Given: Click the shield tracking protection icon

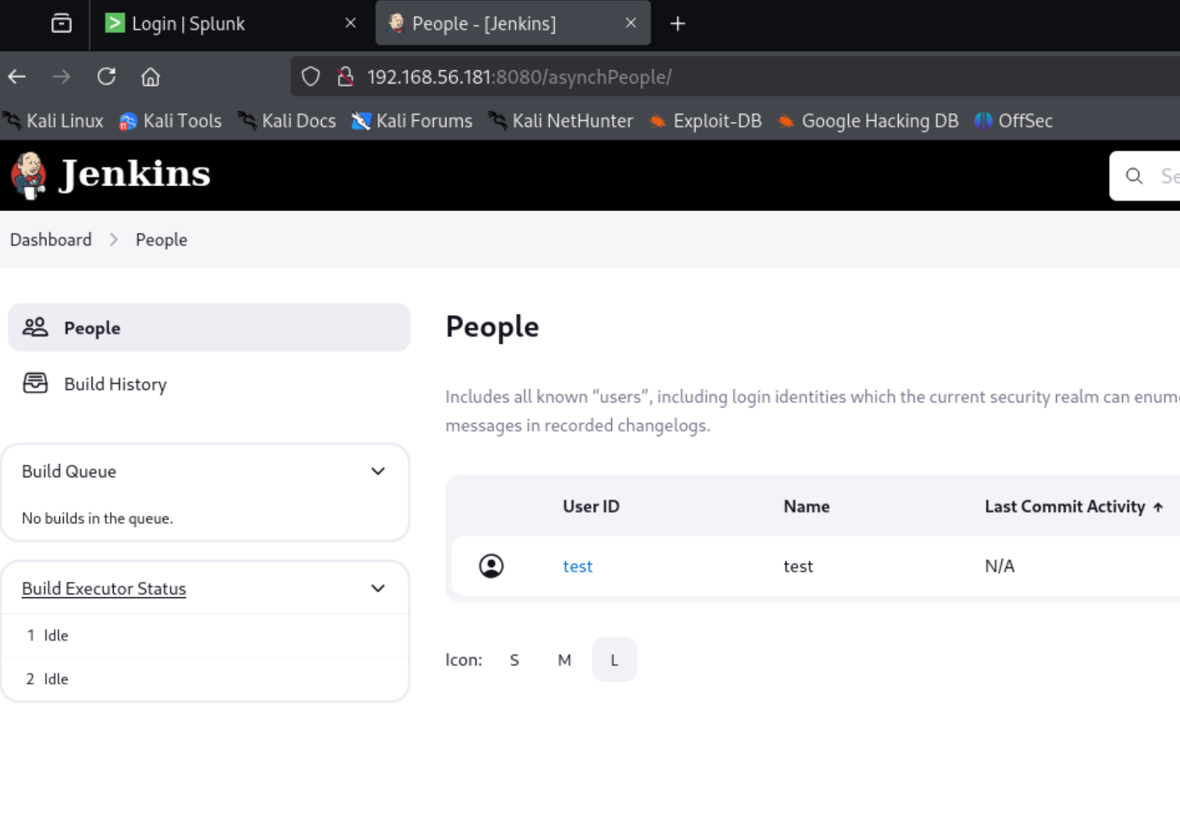Looking at the screenshot, I should pos(311,77).
